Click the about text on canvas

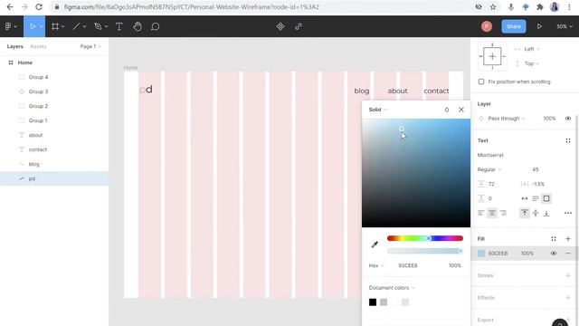click(397, 91)
